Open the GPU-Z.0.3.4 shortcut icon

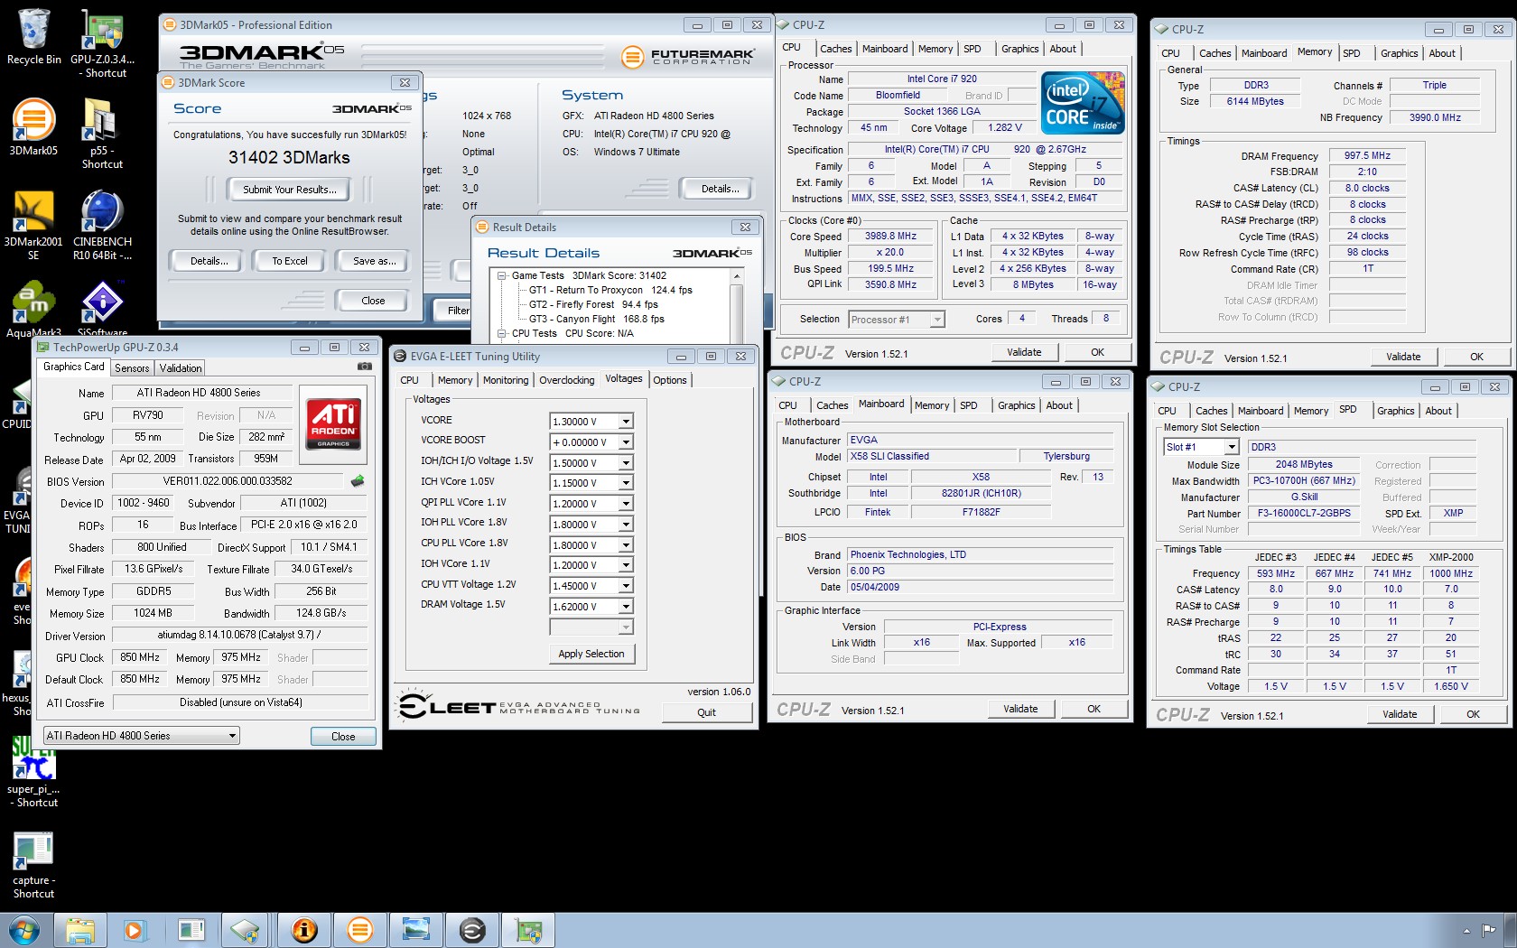coord(102,42)
